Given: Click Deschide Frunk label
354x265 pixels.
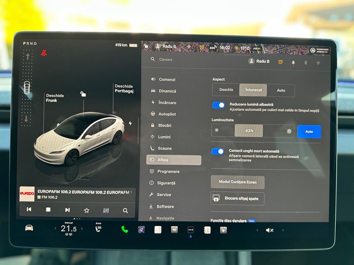Looking at the screenshot, I should (55, 98).
